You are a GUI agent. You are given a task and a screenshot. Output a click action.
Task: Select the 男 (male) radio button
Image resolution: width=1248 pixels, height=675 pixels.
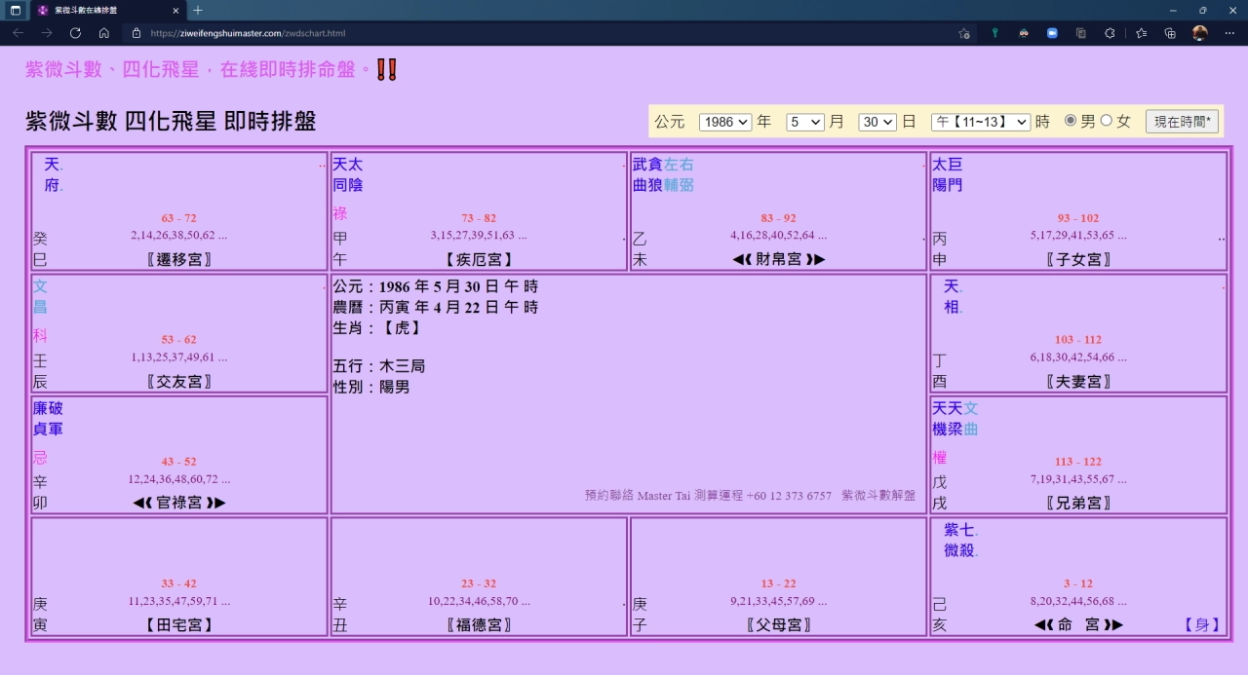[1071, 121]
